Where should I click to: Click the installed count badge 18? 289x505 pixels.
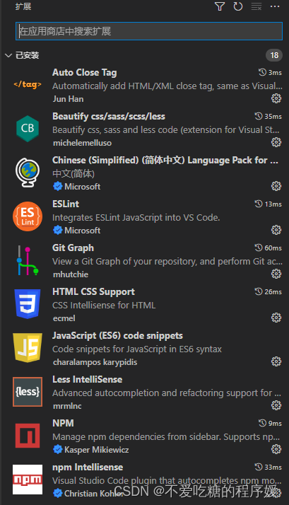click(x=274, y=55)
